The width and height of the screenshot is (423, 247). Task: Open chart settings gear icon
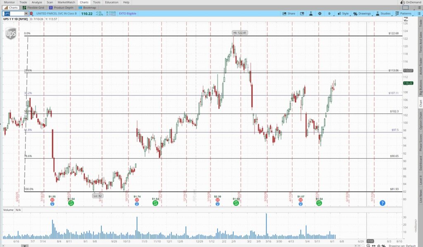point(320,14)
